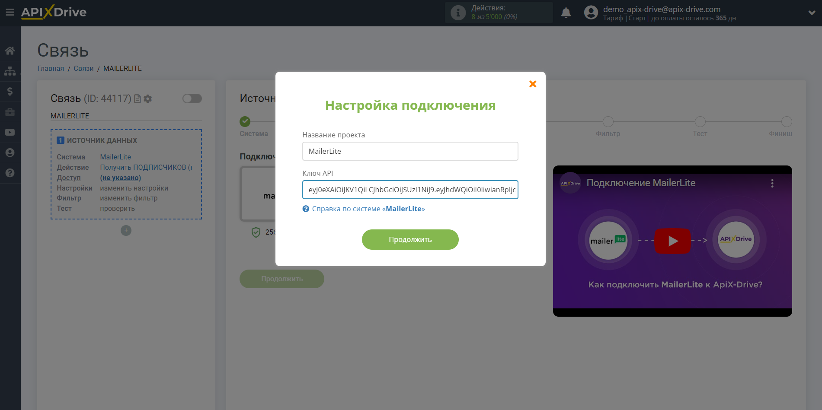Add a new block with plus icon

(x=126, y=230)
